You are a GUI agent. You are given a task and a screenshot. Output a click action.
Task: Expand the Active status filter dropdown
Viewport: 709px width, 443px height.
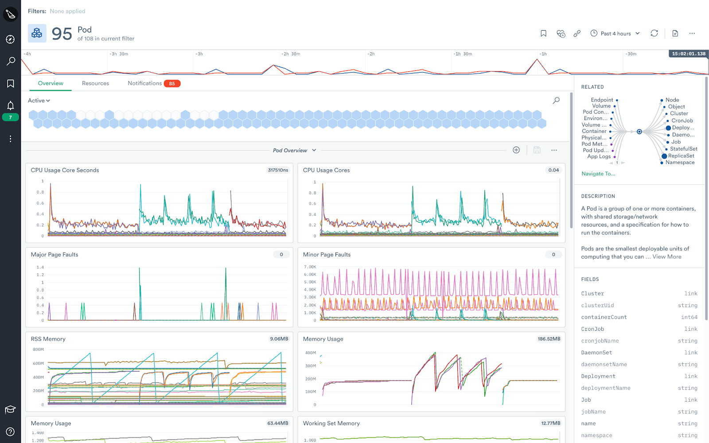pos(39,101)
